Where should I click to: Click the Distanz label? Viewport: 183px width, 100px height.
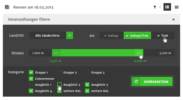click(18, 53)
